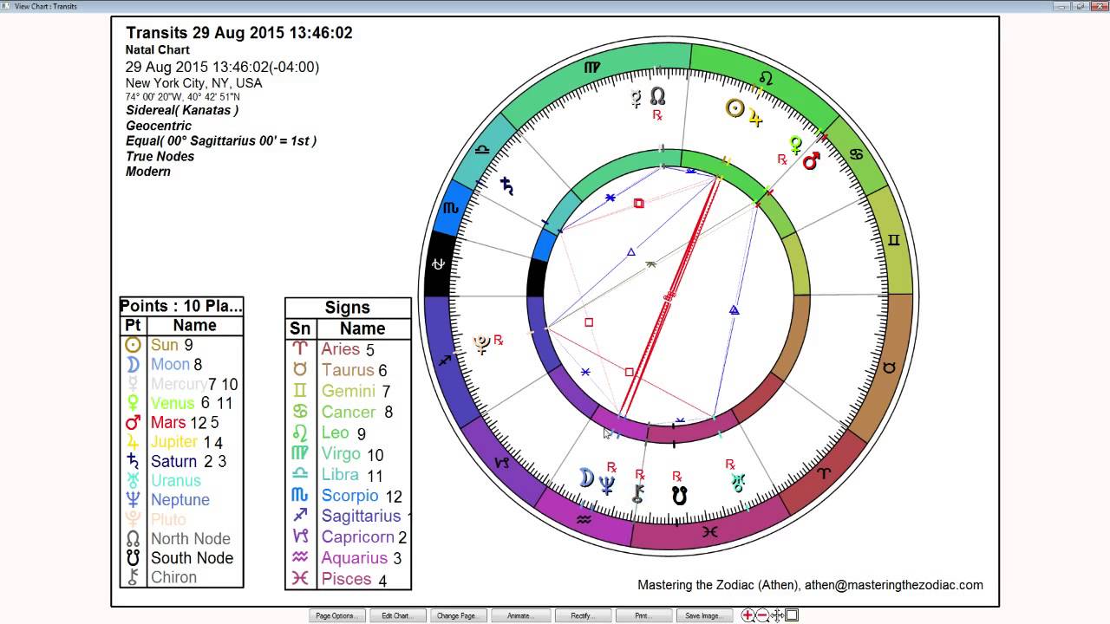
Task: Click the Aquarius sign symbol on outer ring
Action: point(584,519)
